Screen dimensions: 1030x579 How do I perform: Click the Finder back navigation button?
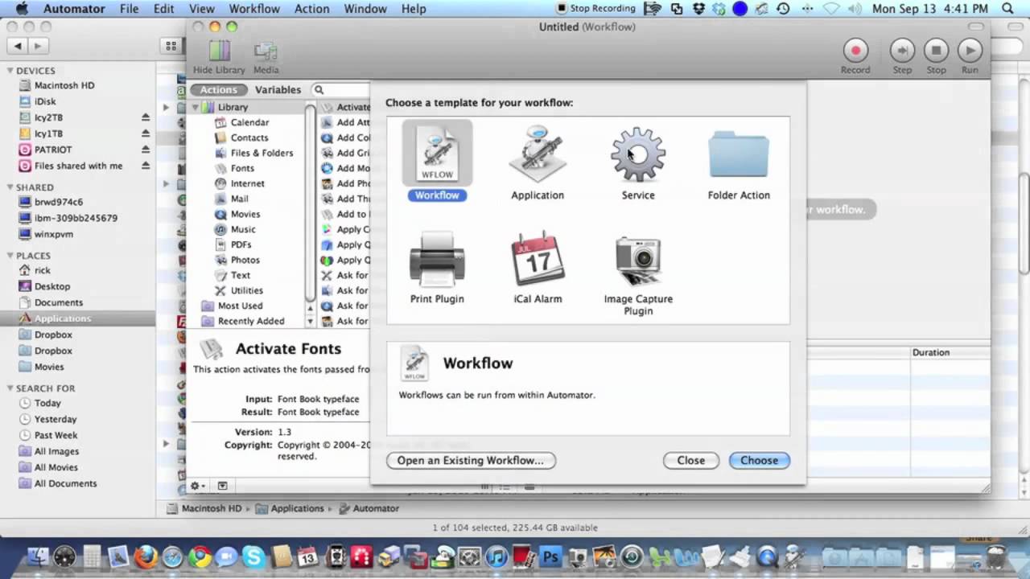click(x=18, y=46)
